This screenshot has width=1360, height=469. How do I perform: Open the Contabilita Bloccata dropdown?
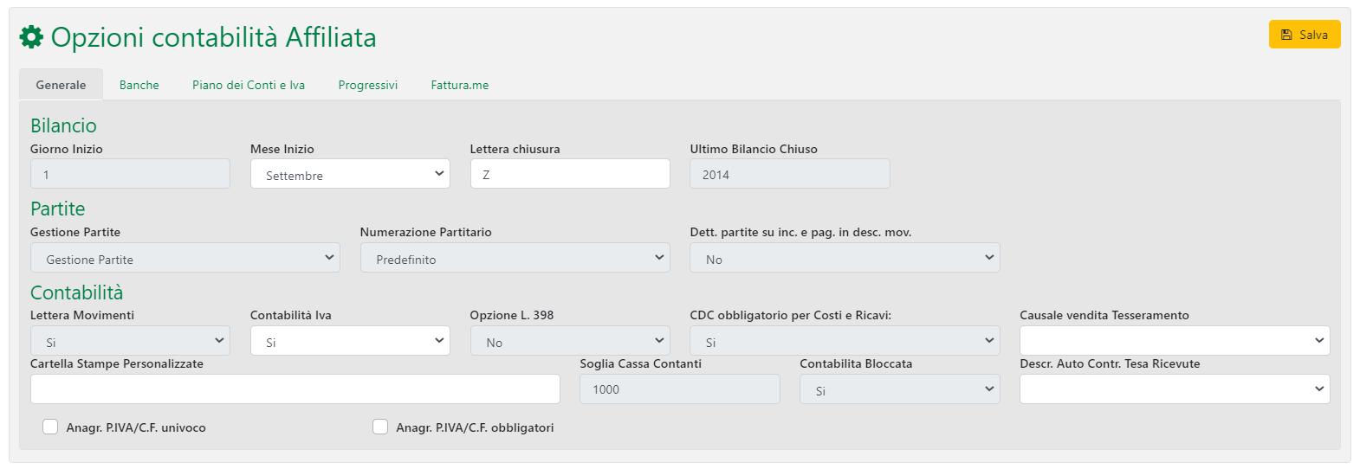click(x=899, y=389)
